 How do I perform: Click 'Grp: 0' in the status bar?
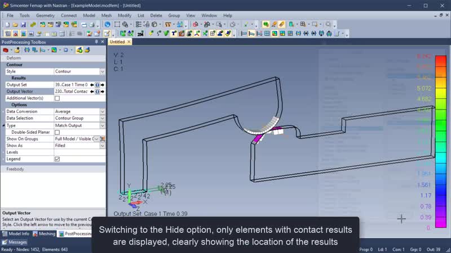coord(415,250)
